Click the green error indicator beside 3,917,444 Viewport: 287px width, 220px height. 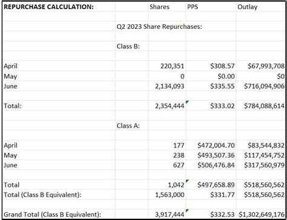point(187,210)
